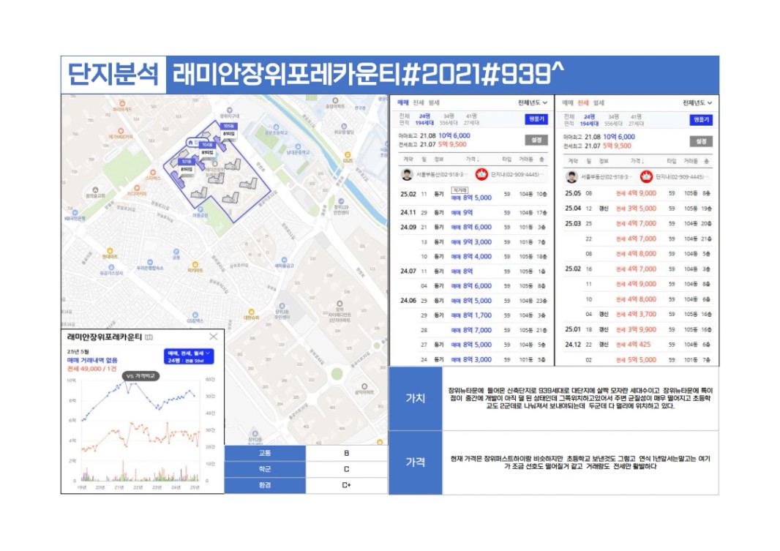The width and height of the screenshot is (780, 551).
Task: Open 전세 5억 5,000 transaction row
Action: (x=638, y=359)
